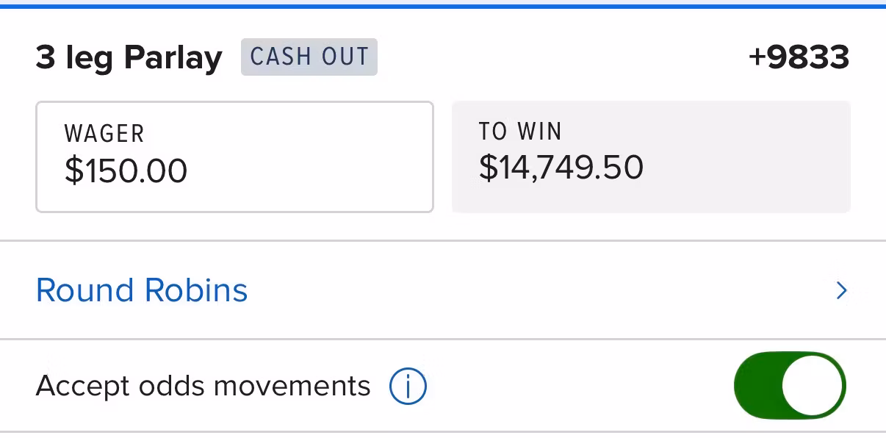Click the CASH OUT badge
This screenshot has height=438, width=886.
[309, 57]
